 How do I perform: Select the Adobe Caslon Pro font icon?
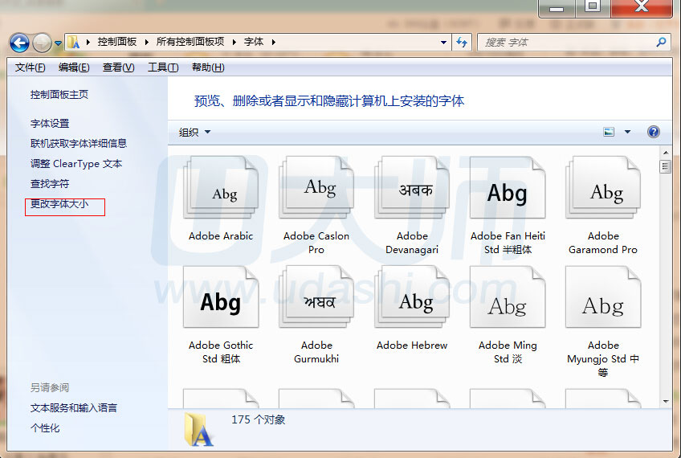316,190
